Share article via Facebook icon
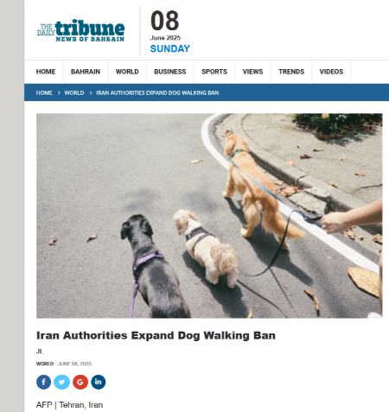This screenshot has height=412, width=389. coord(43,382)
